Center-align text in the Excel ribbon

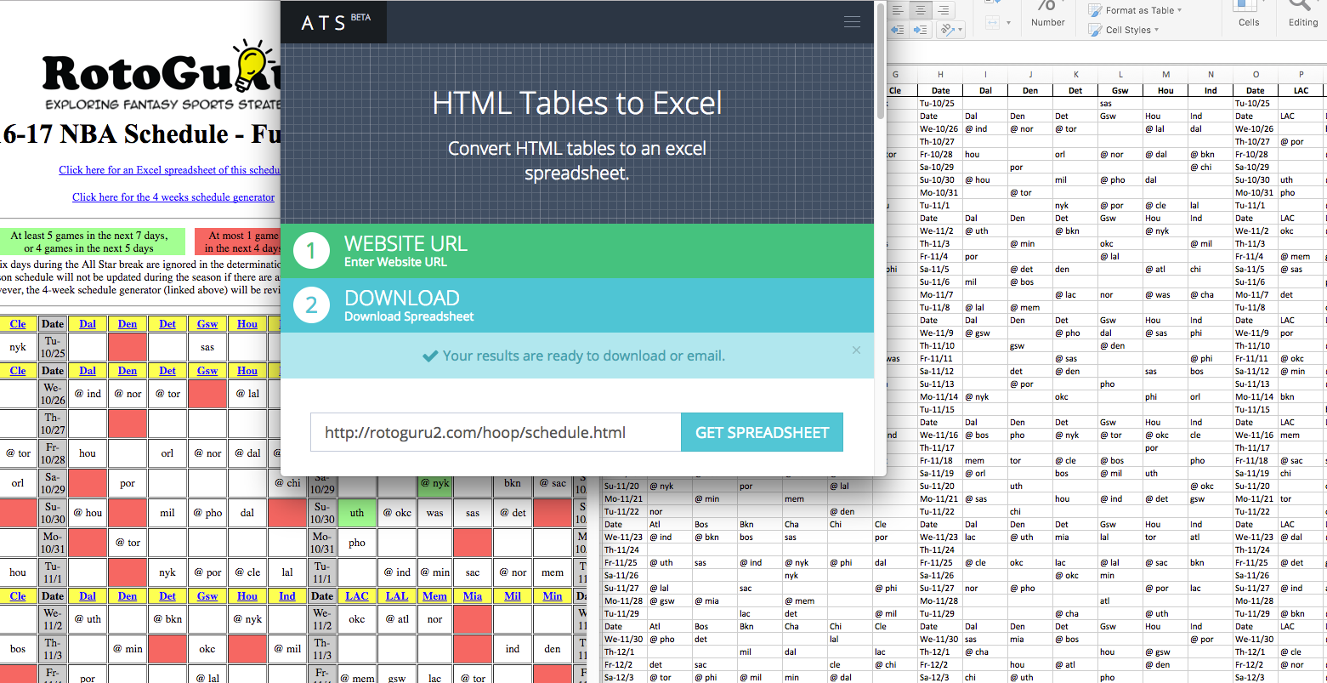(x=921, y=10)
